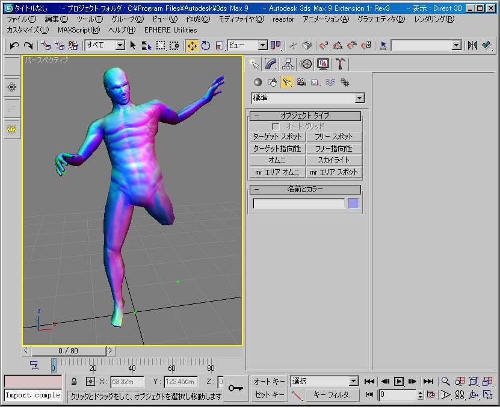Open the Hierarchy panel tab
Image resolution: width=500 pixels, height=407 pixels.
tap(289, 64)
